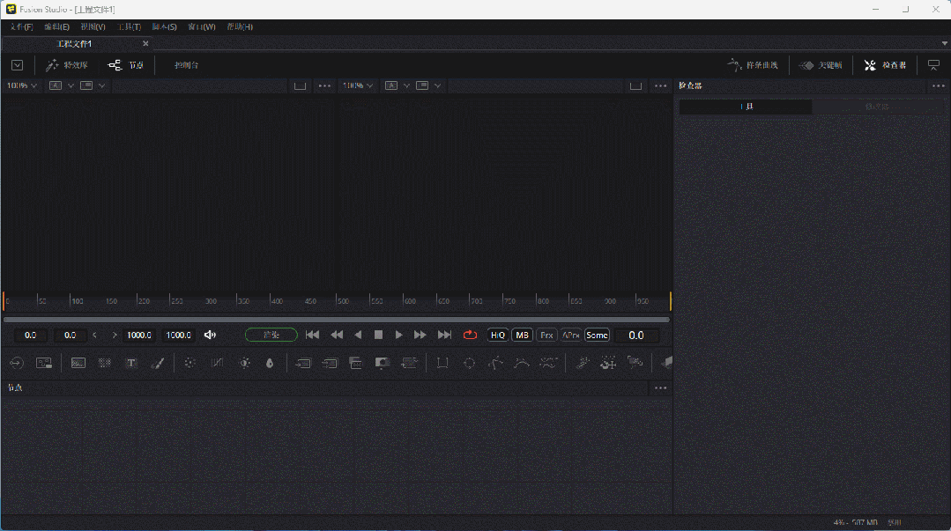Toggle the APrx auto proxy mode

pyautogui.click(x=571, y=336)
